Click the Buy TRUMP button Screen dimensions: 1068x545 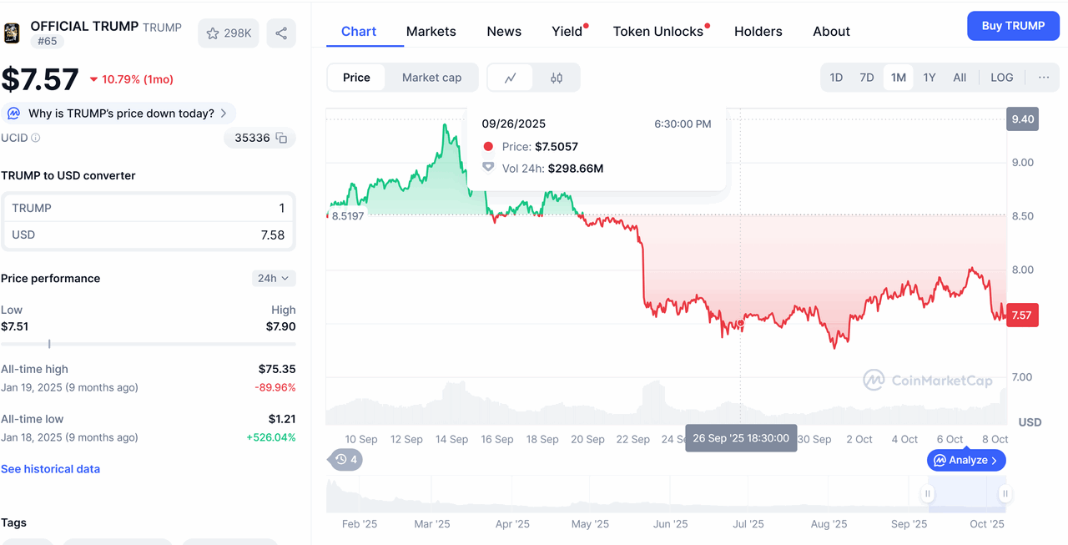pos(1013,26)
